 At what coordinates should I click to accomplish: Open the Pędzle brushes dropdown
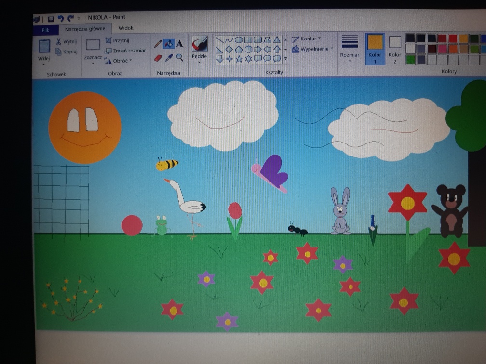point(199,62)
